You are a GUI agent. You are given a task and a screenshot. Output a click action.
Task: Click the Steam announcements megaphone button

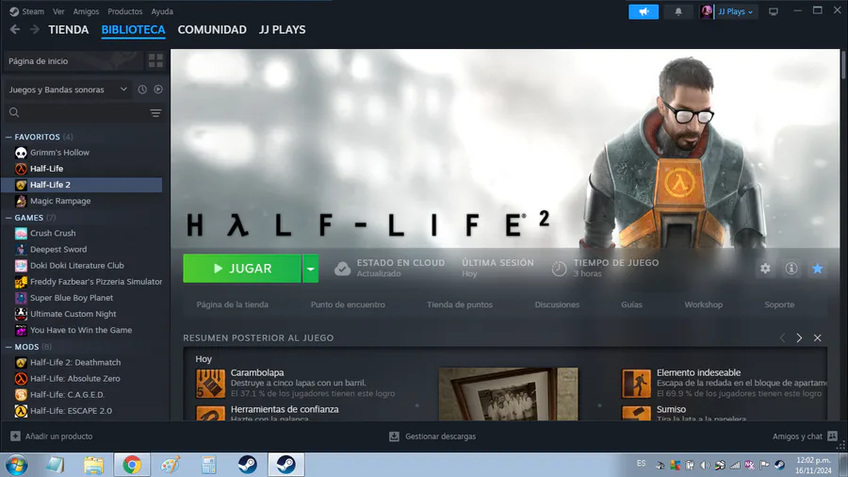point(643,12)
